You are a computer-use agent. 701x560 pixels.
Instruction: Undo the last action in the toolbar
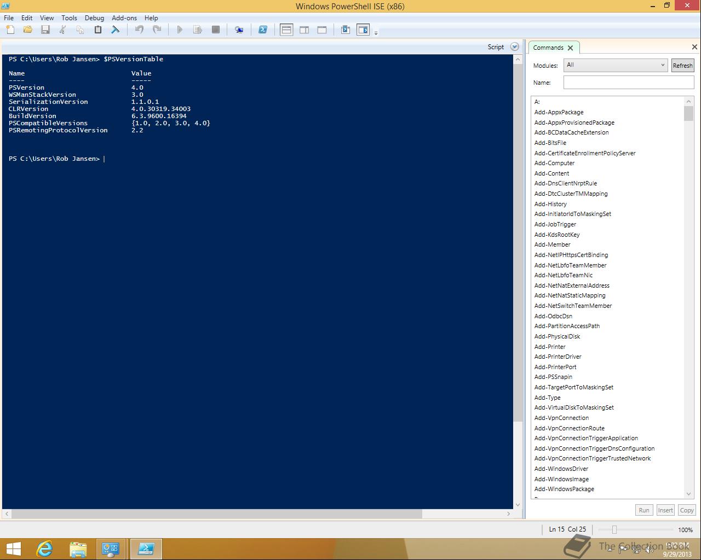(x=139, y=30)
